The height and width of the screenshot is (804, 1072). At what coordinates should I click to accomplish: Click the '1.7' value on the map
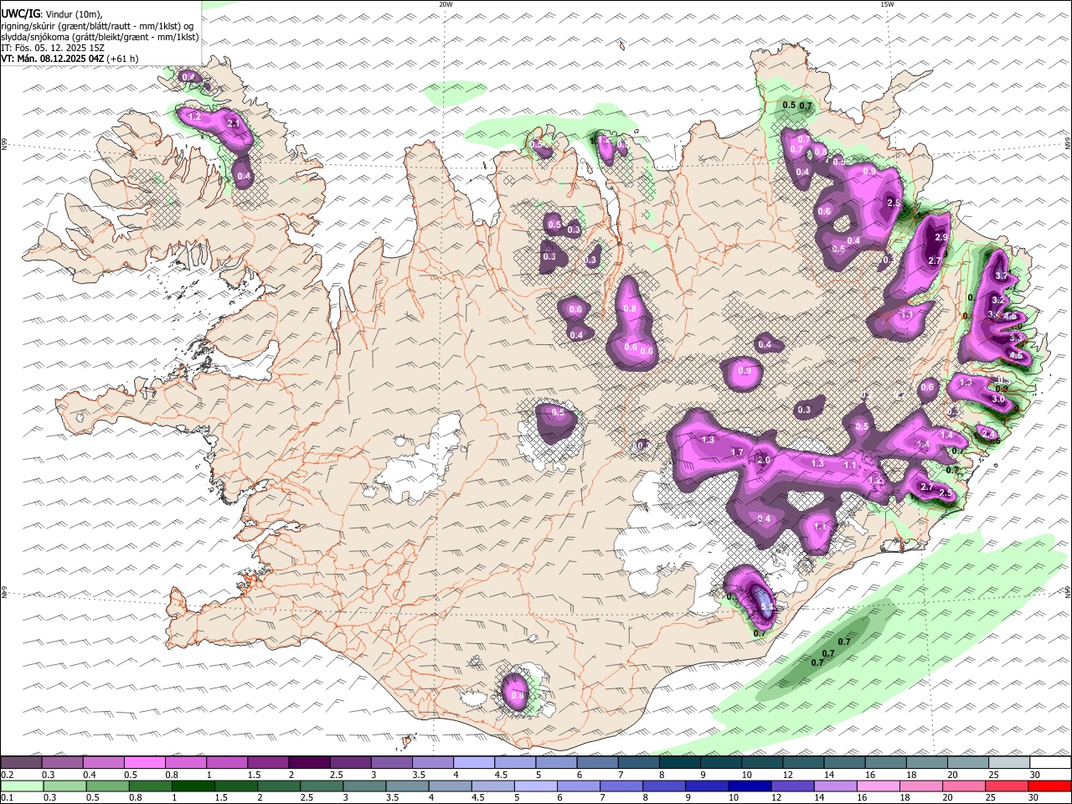coord(737,452)
